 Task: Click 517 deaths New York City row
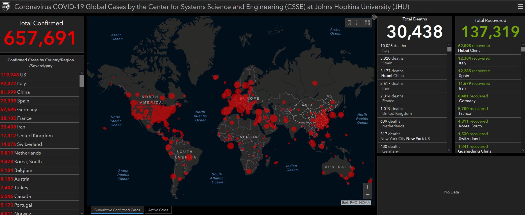[x=412, y=136]
